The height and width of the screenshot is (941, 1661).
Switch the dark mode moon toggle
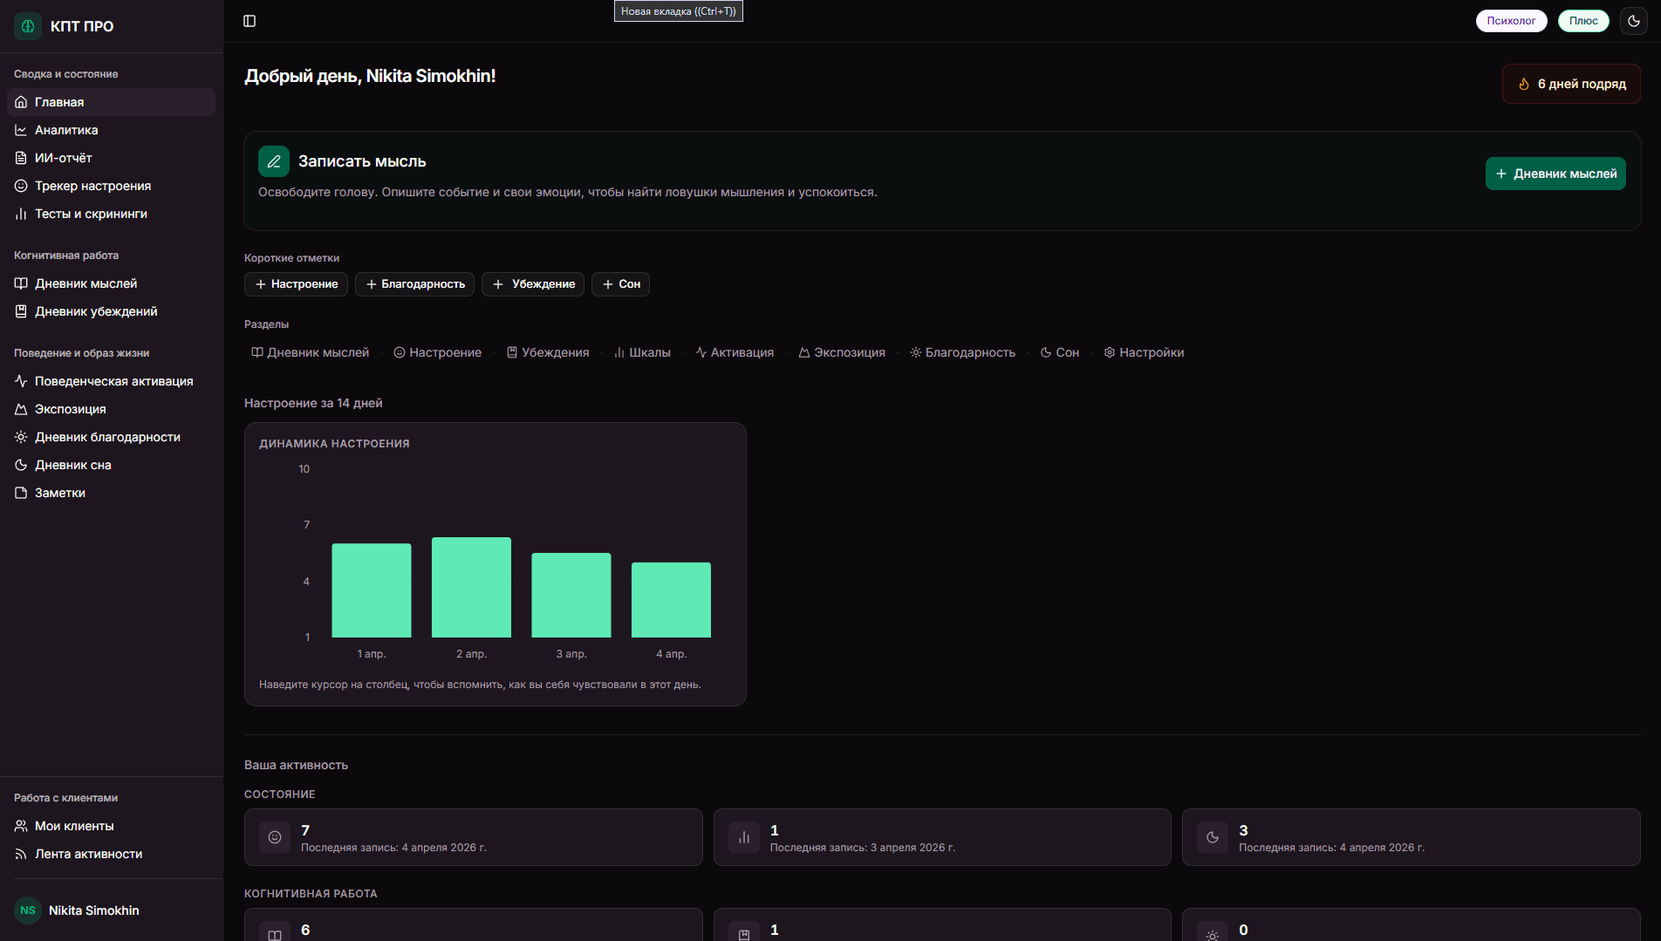(x=1633, y=21)
